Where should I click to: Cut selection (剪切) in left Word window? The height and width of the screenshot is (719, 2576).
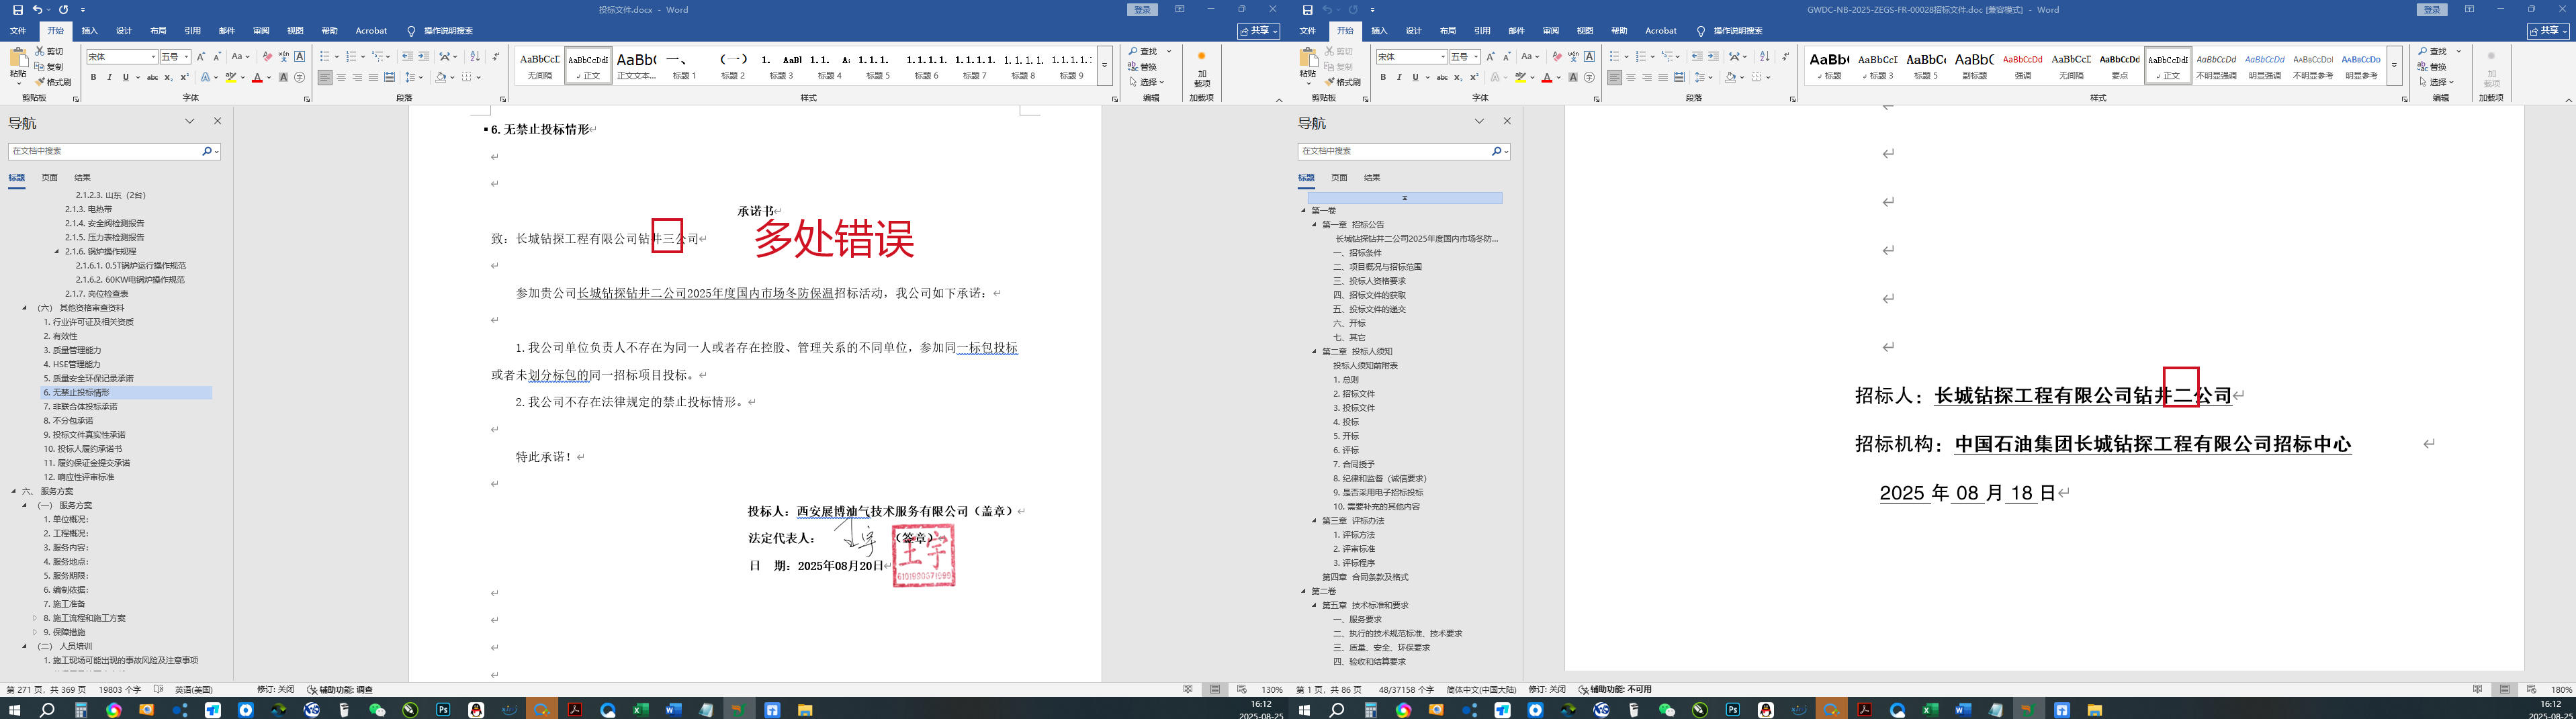(x=49, y=51)
